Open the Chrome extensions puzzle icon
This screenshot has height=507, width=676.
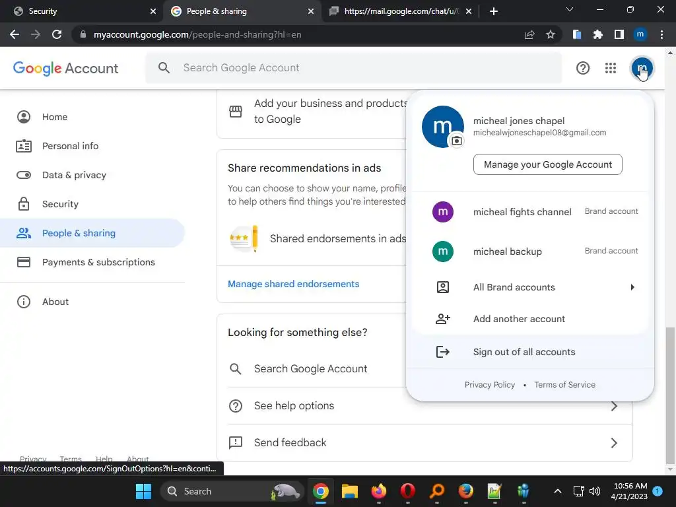(597, 34)
